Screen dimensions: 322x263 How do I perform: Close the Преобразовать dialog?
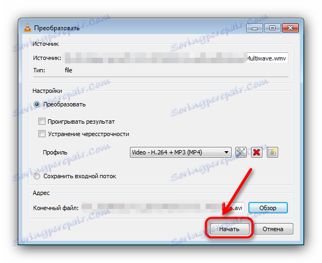[290, 28]
